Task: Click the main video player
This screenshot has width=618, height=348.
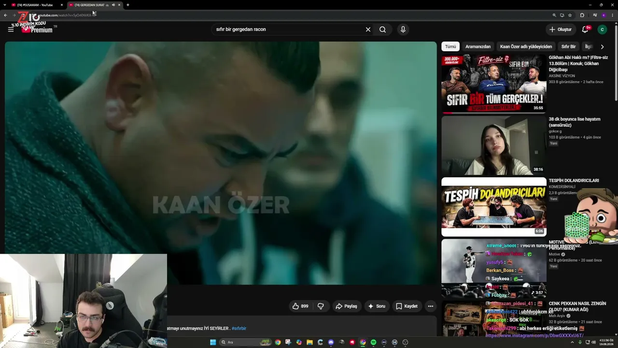Action: click(221, 163)
